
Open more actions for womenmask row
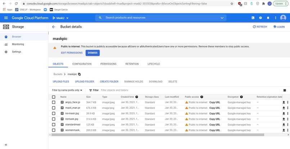pos(287,130)
